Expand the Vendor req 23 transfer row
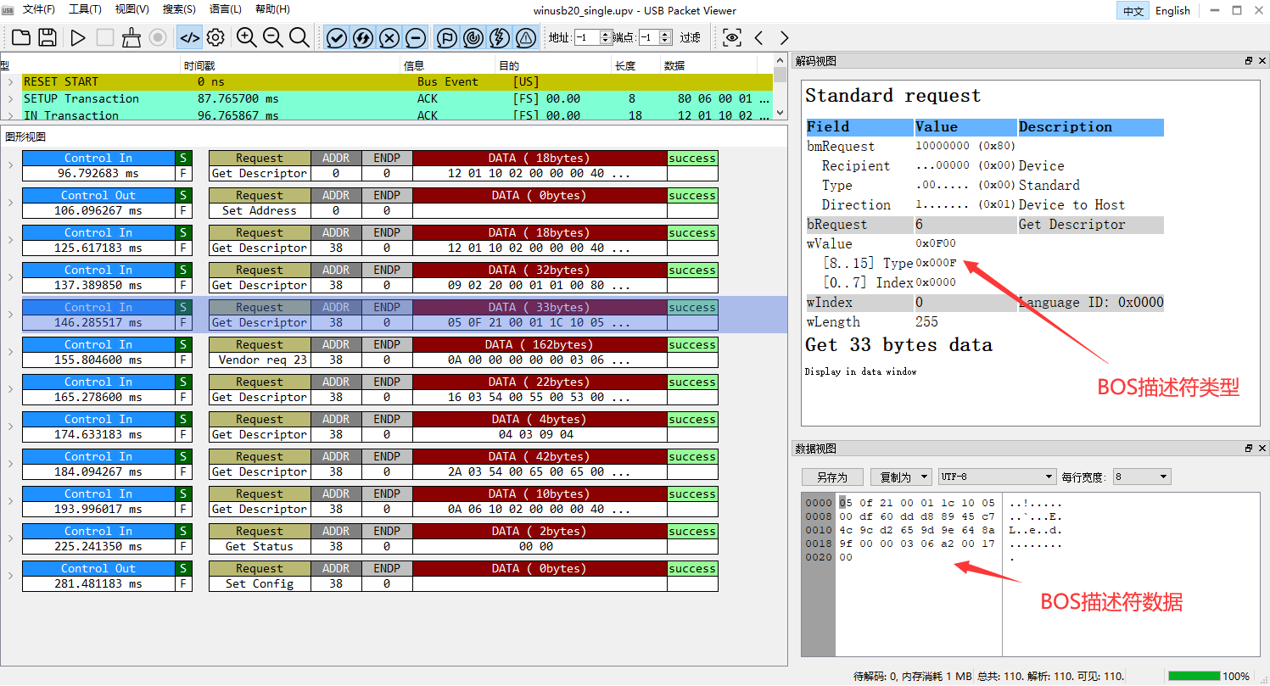Image resolution: width=1270 pixels, height=686 pixels. click(x=10, y=352)
